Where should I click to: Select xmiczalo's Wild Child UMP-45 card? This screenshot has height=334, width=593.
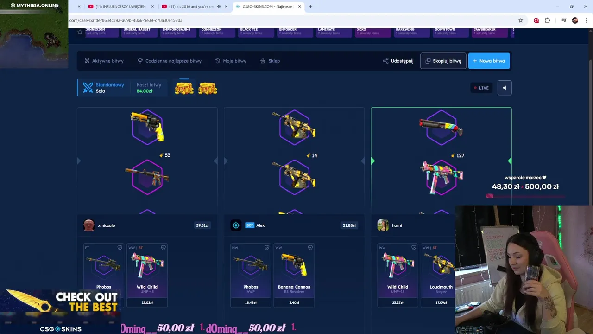coord(147,275)
